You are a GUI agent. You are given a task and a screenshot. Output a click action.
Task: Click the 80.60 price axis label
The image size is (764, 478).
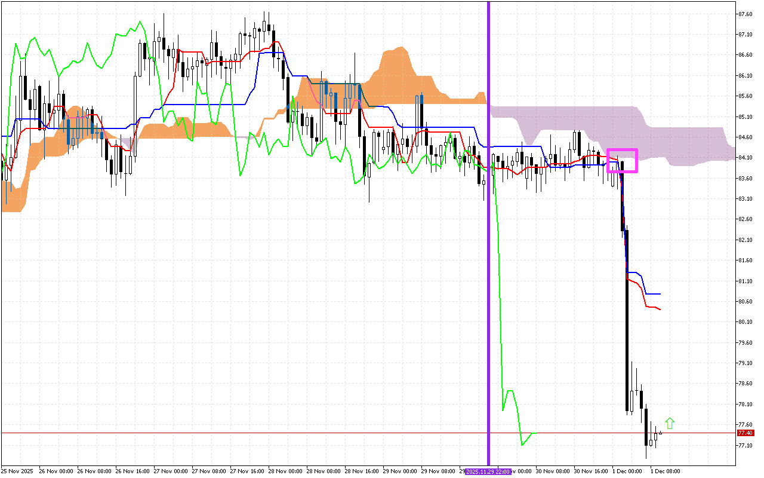click(x=744, y=302)
